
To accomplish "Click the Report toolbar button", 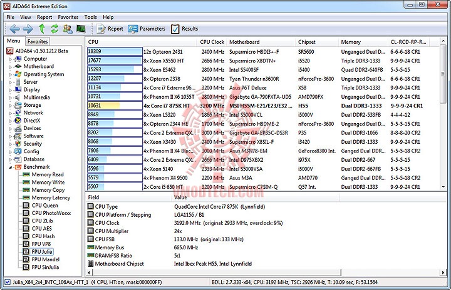I will point(110,29).
